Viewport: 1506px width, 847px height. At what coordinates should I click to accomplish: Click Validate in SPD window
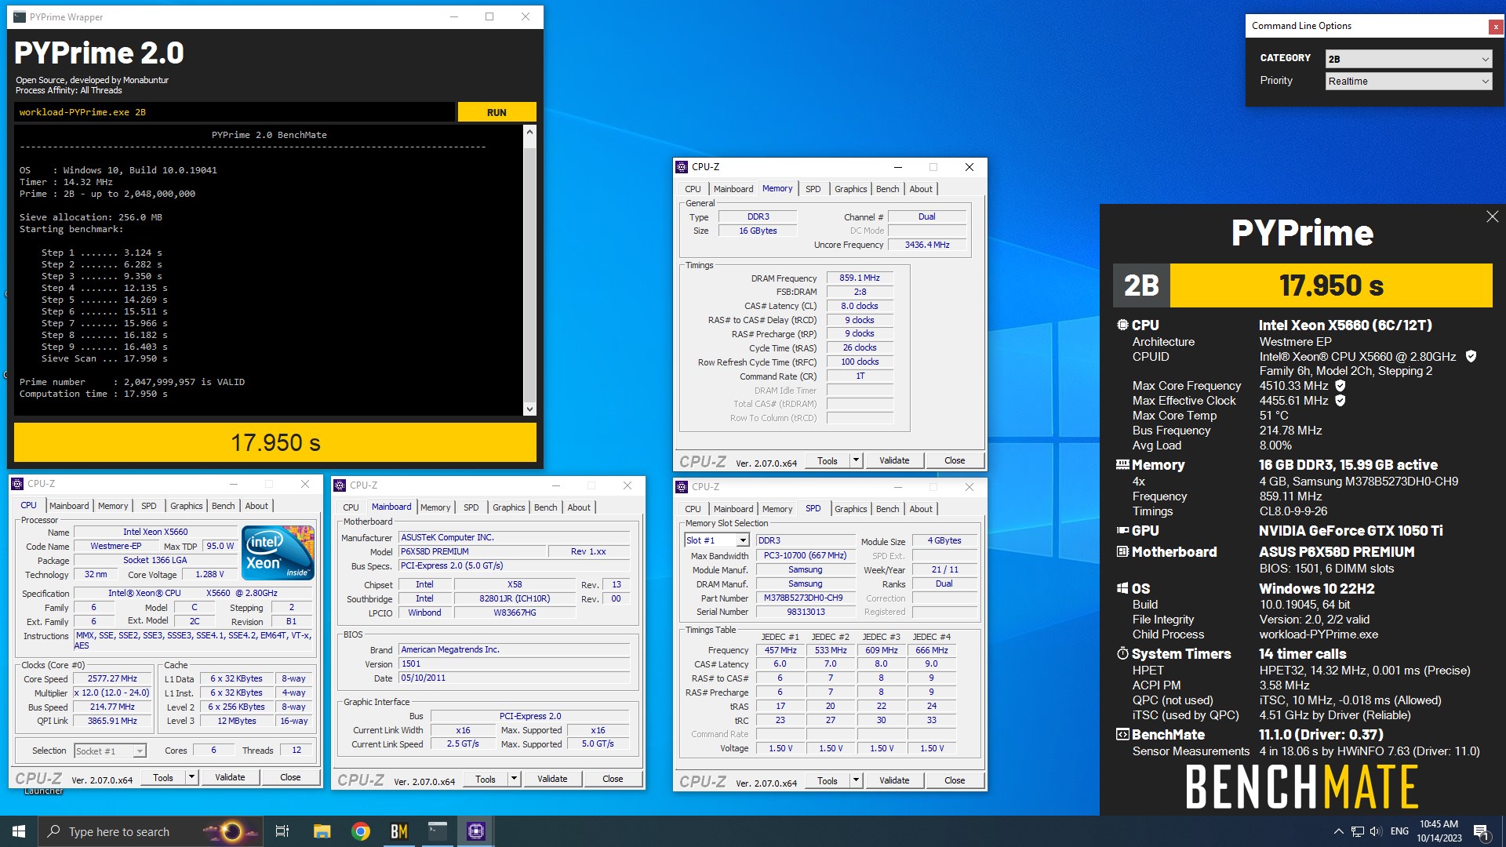click(x=894, y=780)
